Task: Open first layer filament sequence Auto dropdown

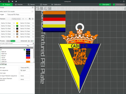Action: [24, 76]
